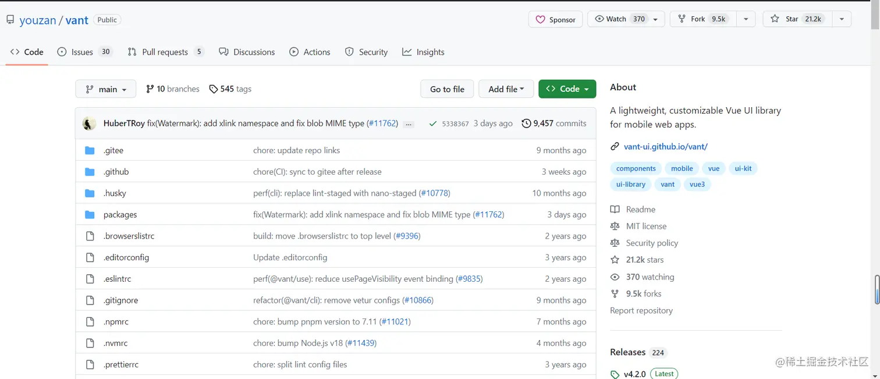
Task: Open the .gitee folder icon
Action: pos(90,150)
